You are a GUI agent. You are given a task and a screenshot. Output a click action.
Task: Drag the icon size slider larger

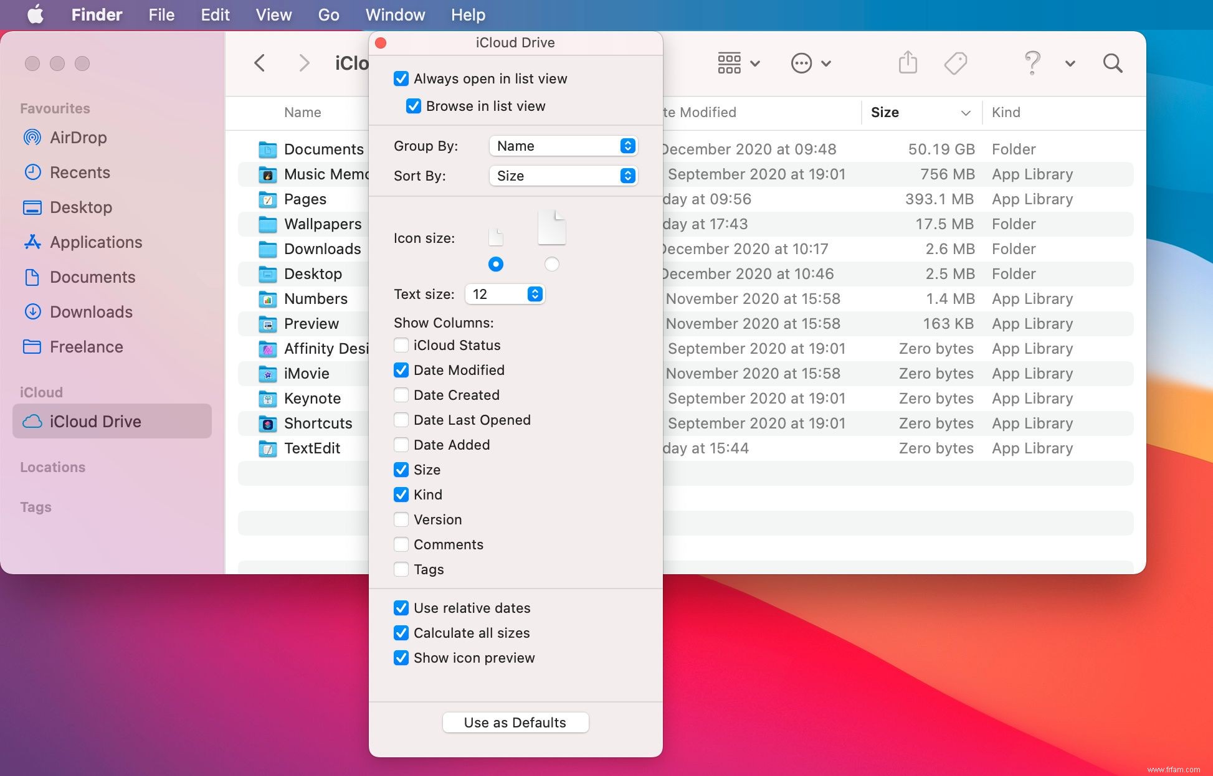[x=551, y=262]
